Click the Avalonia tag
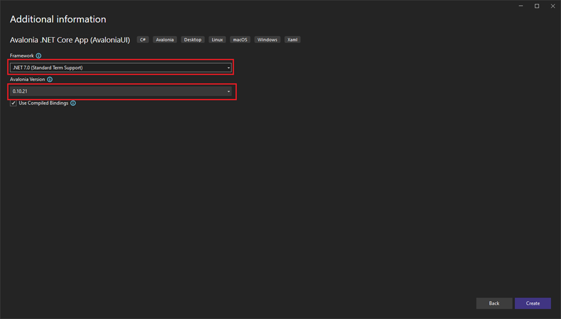 pyautogui.click(x=165, y=40)
